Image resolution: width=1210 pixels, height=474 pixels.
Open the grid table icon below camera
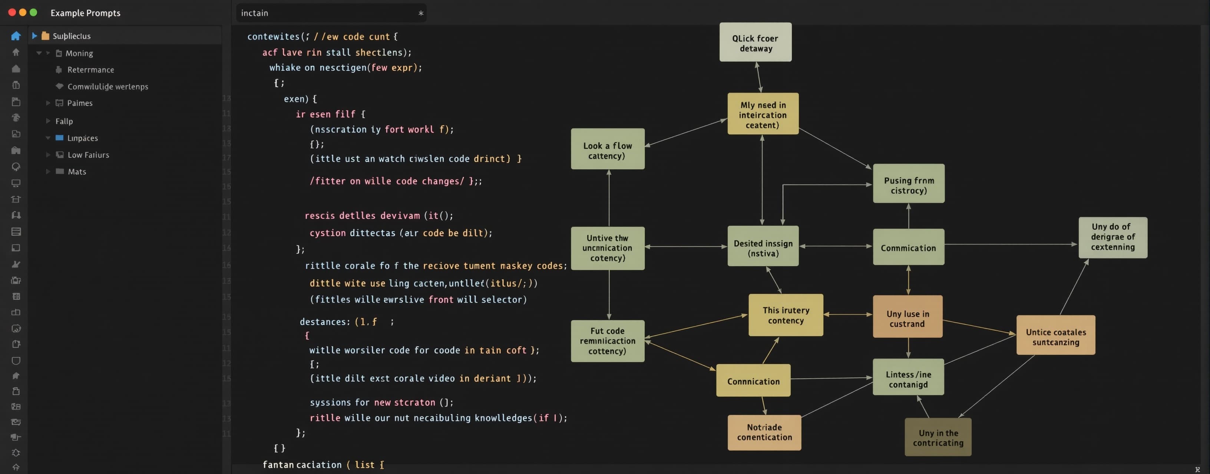pyautogui.click(x=16, y=296)
